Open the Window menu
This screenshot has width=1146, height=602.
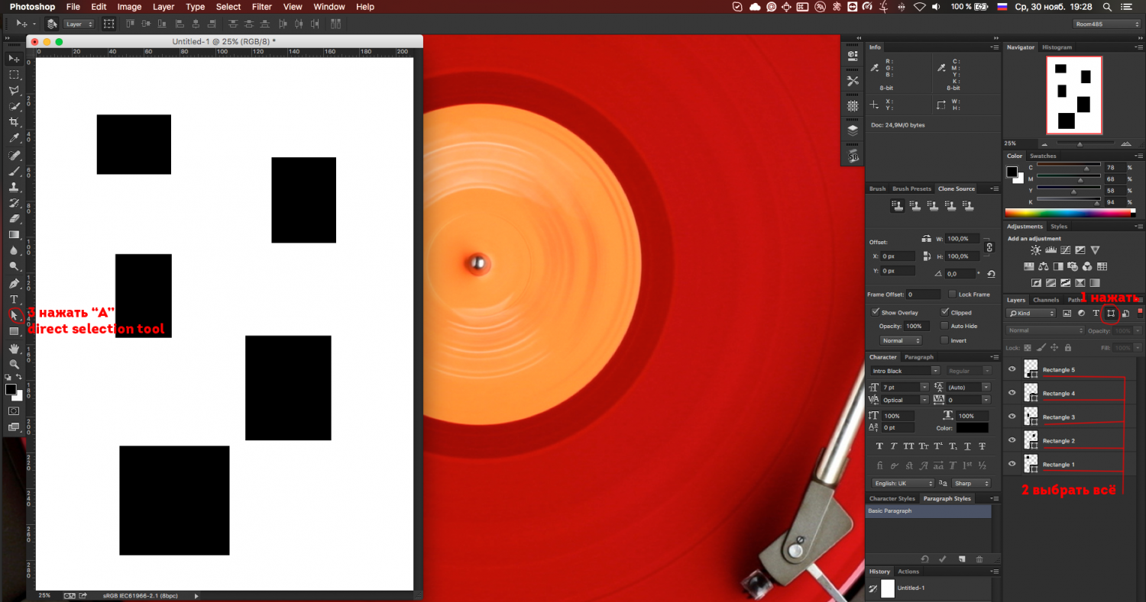coord(329,7)
